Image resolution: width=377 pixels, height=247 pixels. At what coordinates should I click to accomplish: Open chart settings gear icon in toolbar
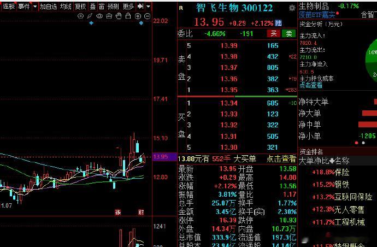tap(80, 16)
